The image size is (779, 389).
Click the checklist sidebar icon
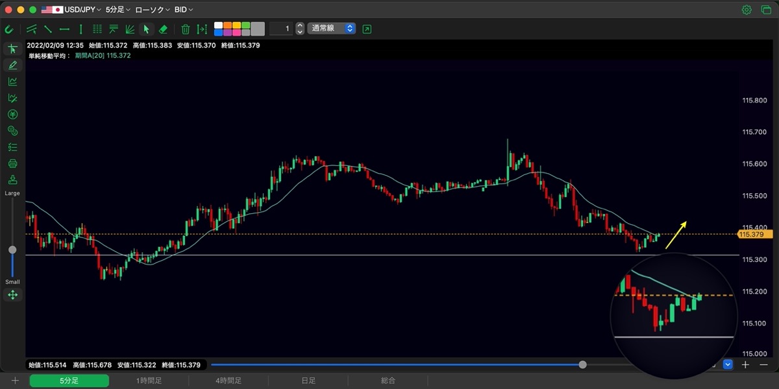coord(12,147)
